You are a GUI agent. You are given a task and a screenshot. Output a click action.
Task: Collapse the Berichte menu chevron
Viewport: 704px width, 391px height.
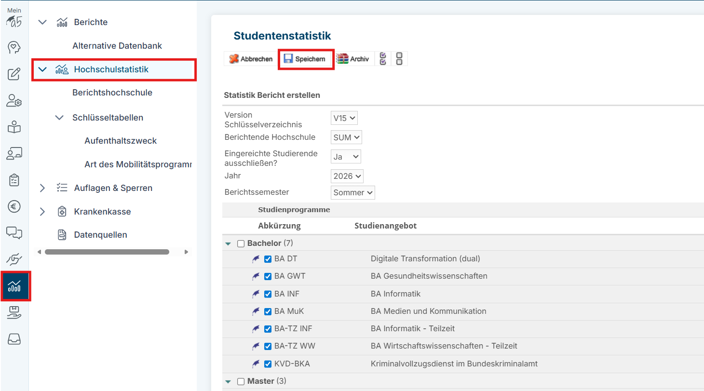pos(42,22)
